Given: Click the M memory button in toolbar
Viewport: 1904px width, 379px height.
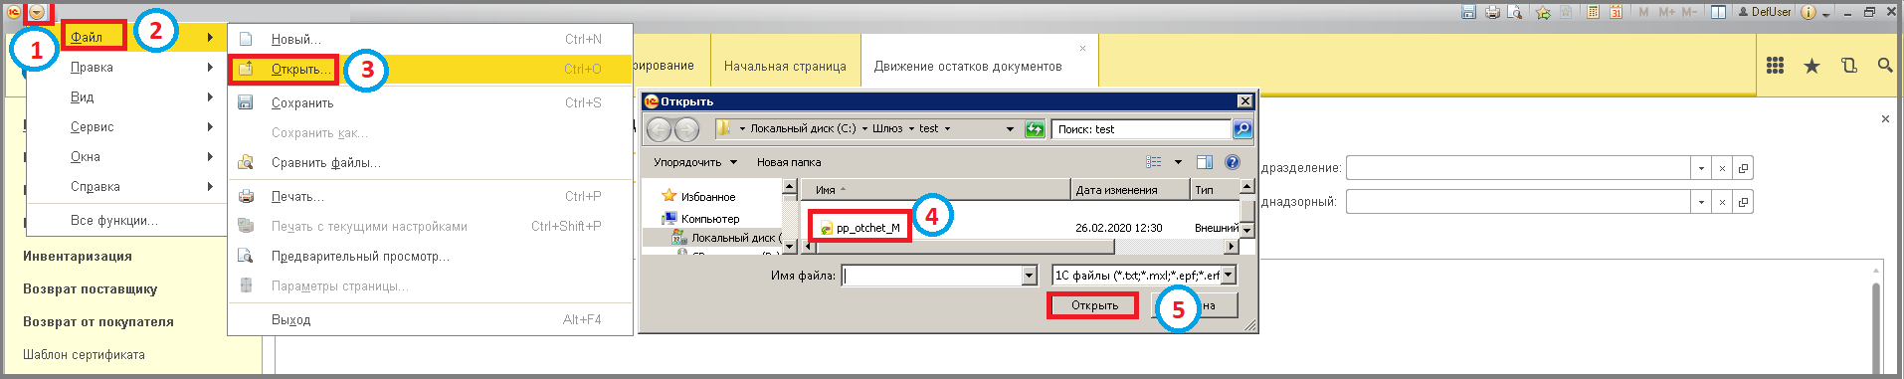Looking at the screenshot, I should pyautogui.click(x=1643, y=12).
